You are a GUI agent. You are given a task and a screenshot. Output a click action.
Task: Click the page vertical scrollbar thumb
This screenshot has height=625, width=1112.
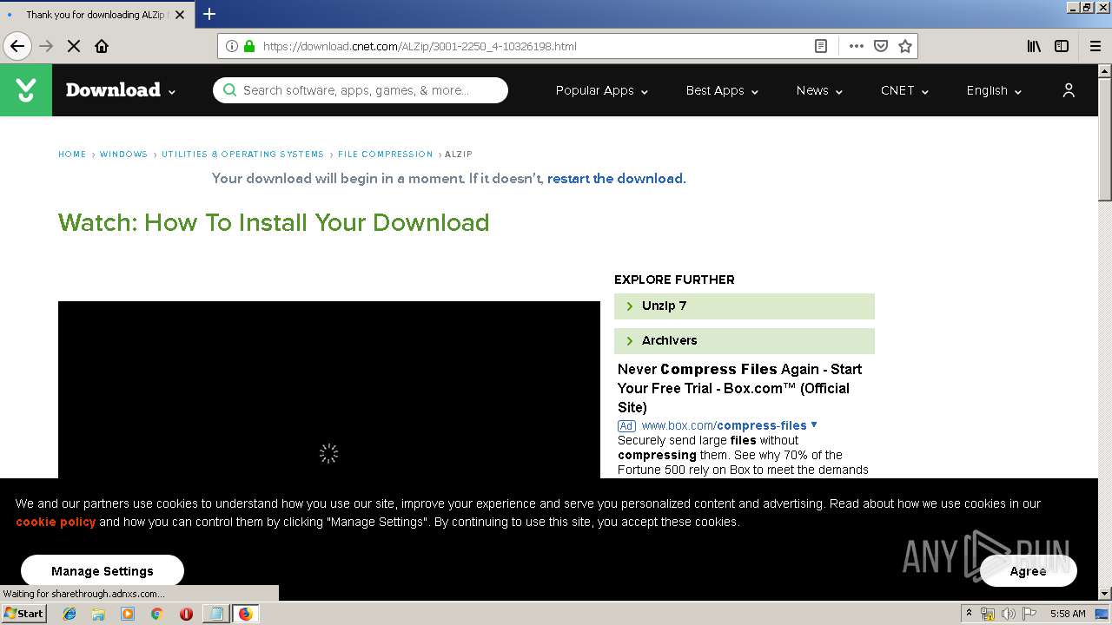click(x=1105, y=141)
